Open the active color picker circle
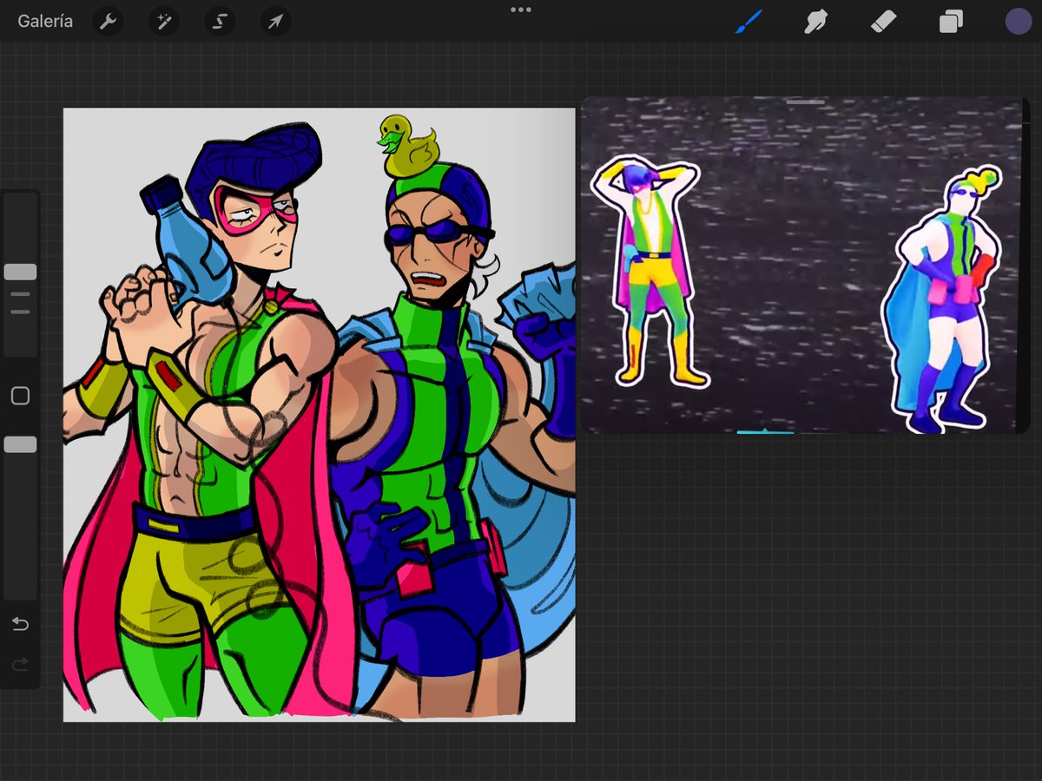This screenshot has width=1042, height=781. point(1019,22)
